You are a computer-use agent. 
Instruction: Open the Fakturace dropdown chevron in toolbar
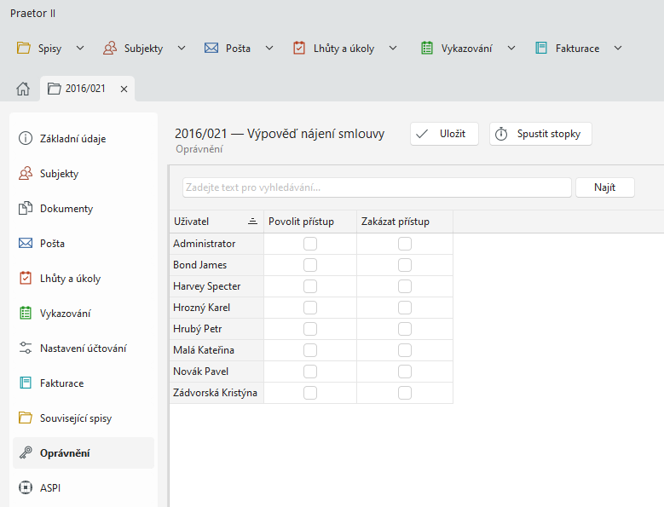point(618,49)
